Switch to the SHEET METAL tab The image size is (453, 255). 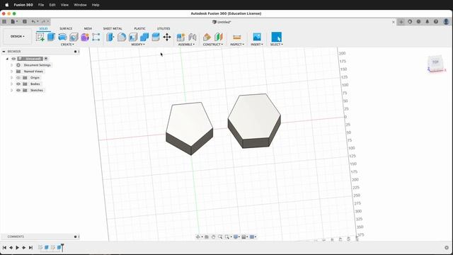click(113, 28)
